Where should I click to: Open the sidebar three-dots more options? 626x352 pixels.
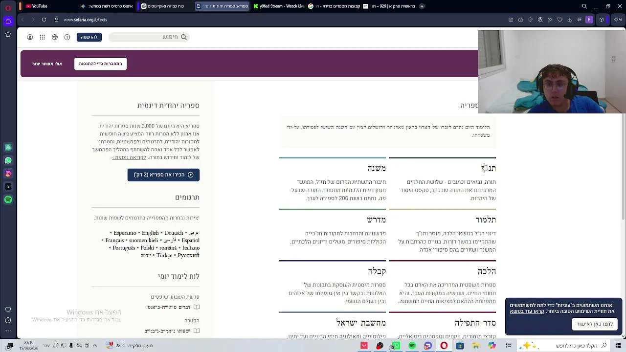click(8, 331)
